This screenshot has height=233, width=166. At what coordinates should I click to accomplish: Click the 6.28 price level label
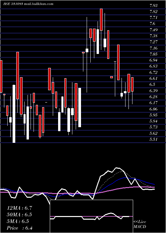153,97
